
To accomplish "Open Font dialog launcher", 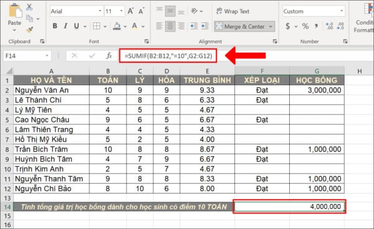I will coord(146,42).
